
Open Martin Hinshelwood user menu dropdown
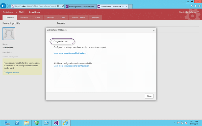click(x=189, y=12)
